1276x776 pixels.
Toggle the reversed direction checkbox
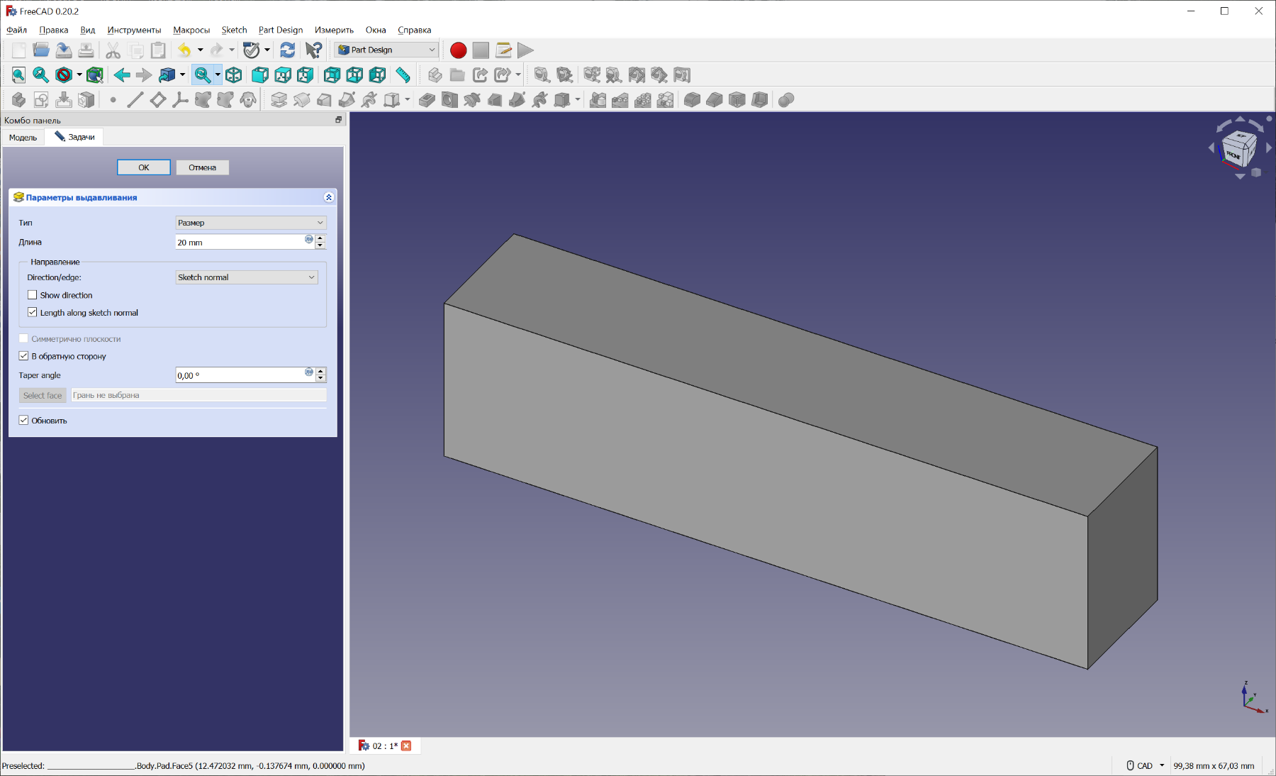tap(24, 356)
